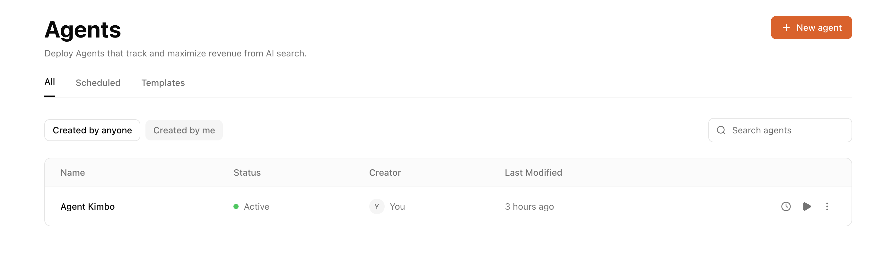Screen dimensions: 892x277
Task: Focus the Search agents input field
Action: 786,130
